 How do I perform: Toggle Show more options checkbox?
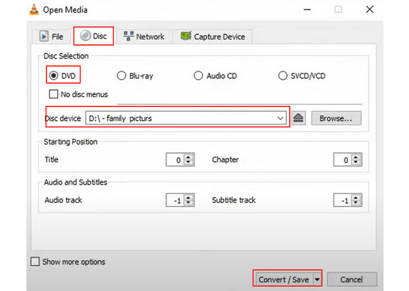click(35, 261)
